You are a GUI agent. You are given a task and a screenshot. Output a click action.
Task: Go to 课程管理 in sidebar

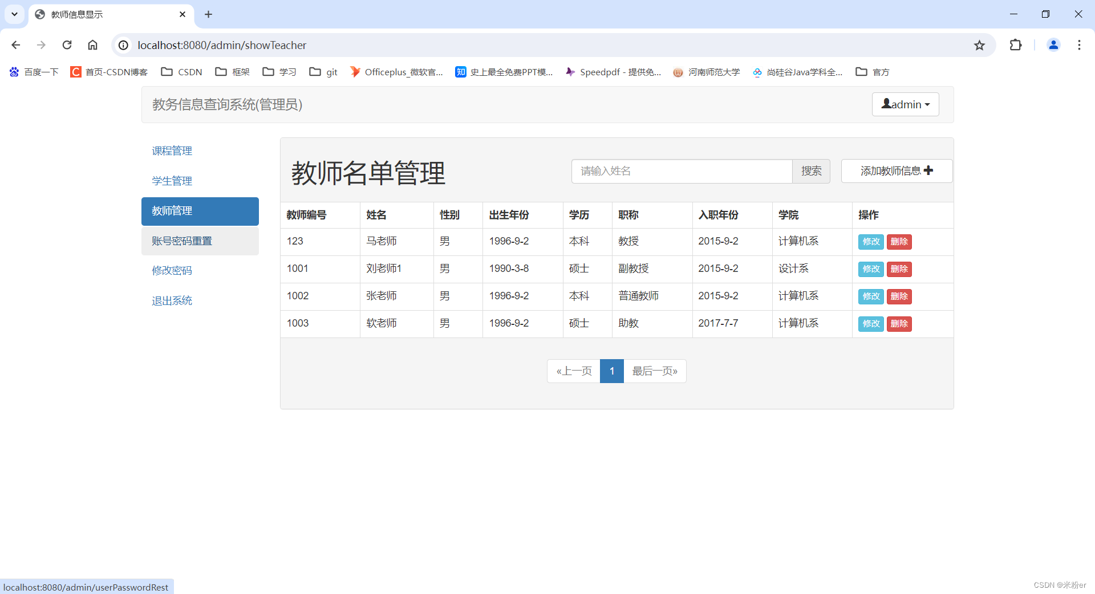tap(200, 151)
